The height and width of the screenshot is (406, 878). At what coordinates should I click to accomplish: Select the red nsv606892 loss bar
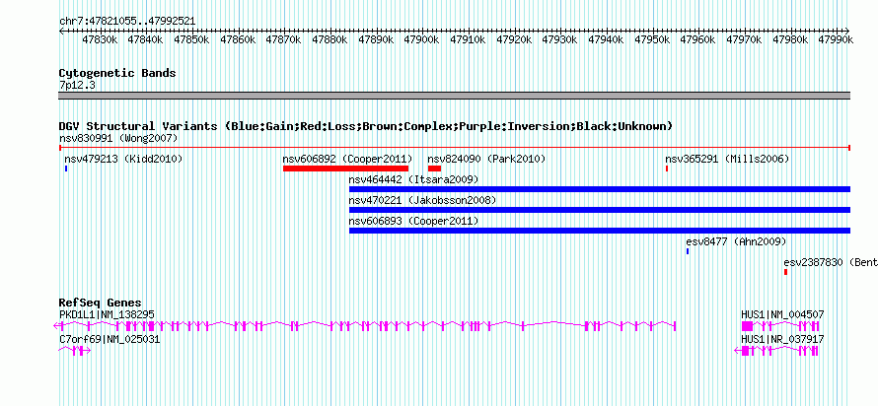[x=345, y=169]
